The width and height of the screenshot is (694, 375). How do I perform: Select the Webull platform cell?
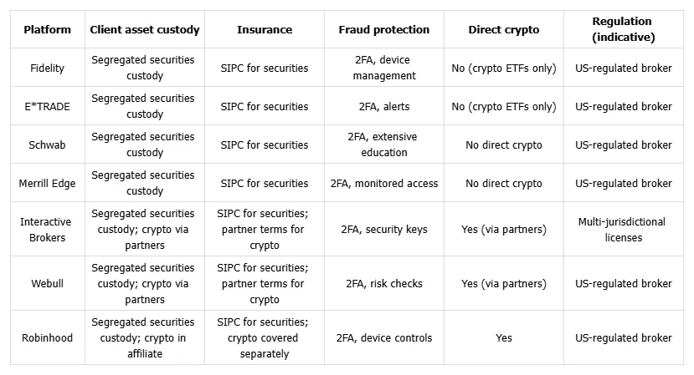coord(47,284)
